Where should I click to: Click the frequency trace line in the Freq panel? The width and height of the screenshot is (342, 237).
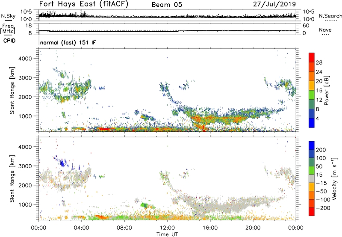167,31
